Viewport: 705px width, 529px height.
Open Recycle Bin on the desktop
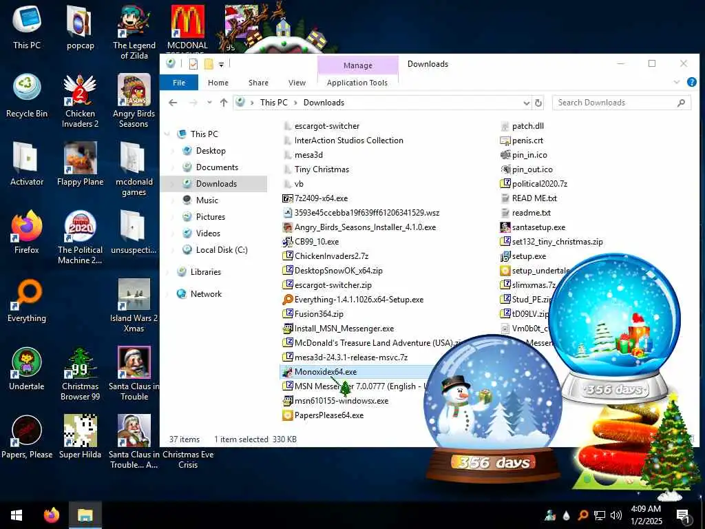click(x=27, y=95)
